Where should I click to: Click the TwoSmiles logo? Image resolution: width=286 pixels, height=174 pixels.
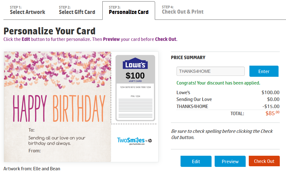[x=131, y=140]
